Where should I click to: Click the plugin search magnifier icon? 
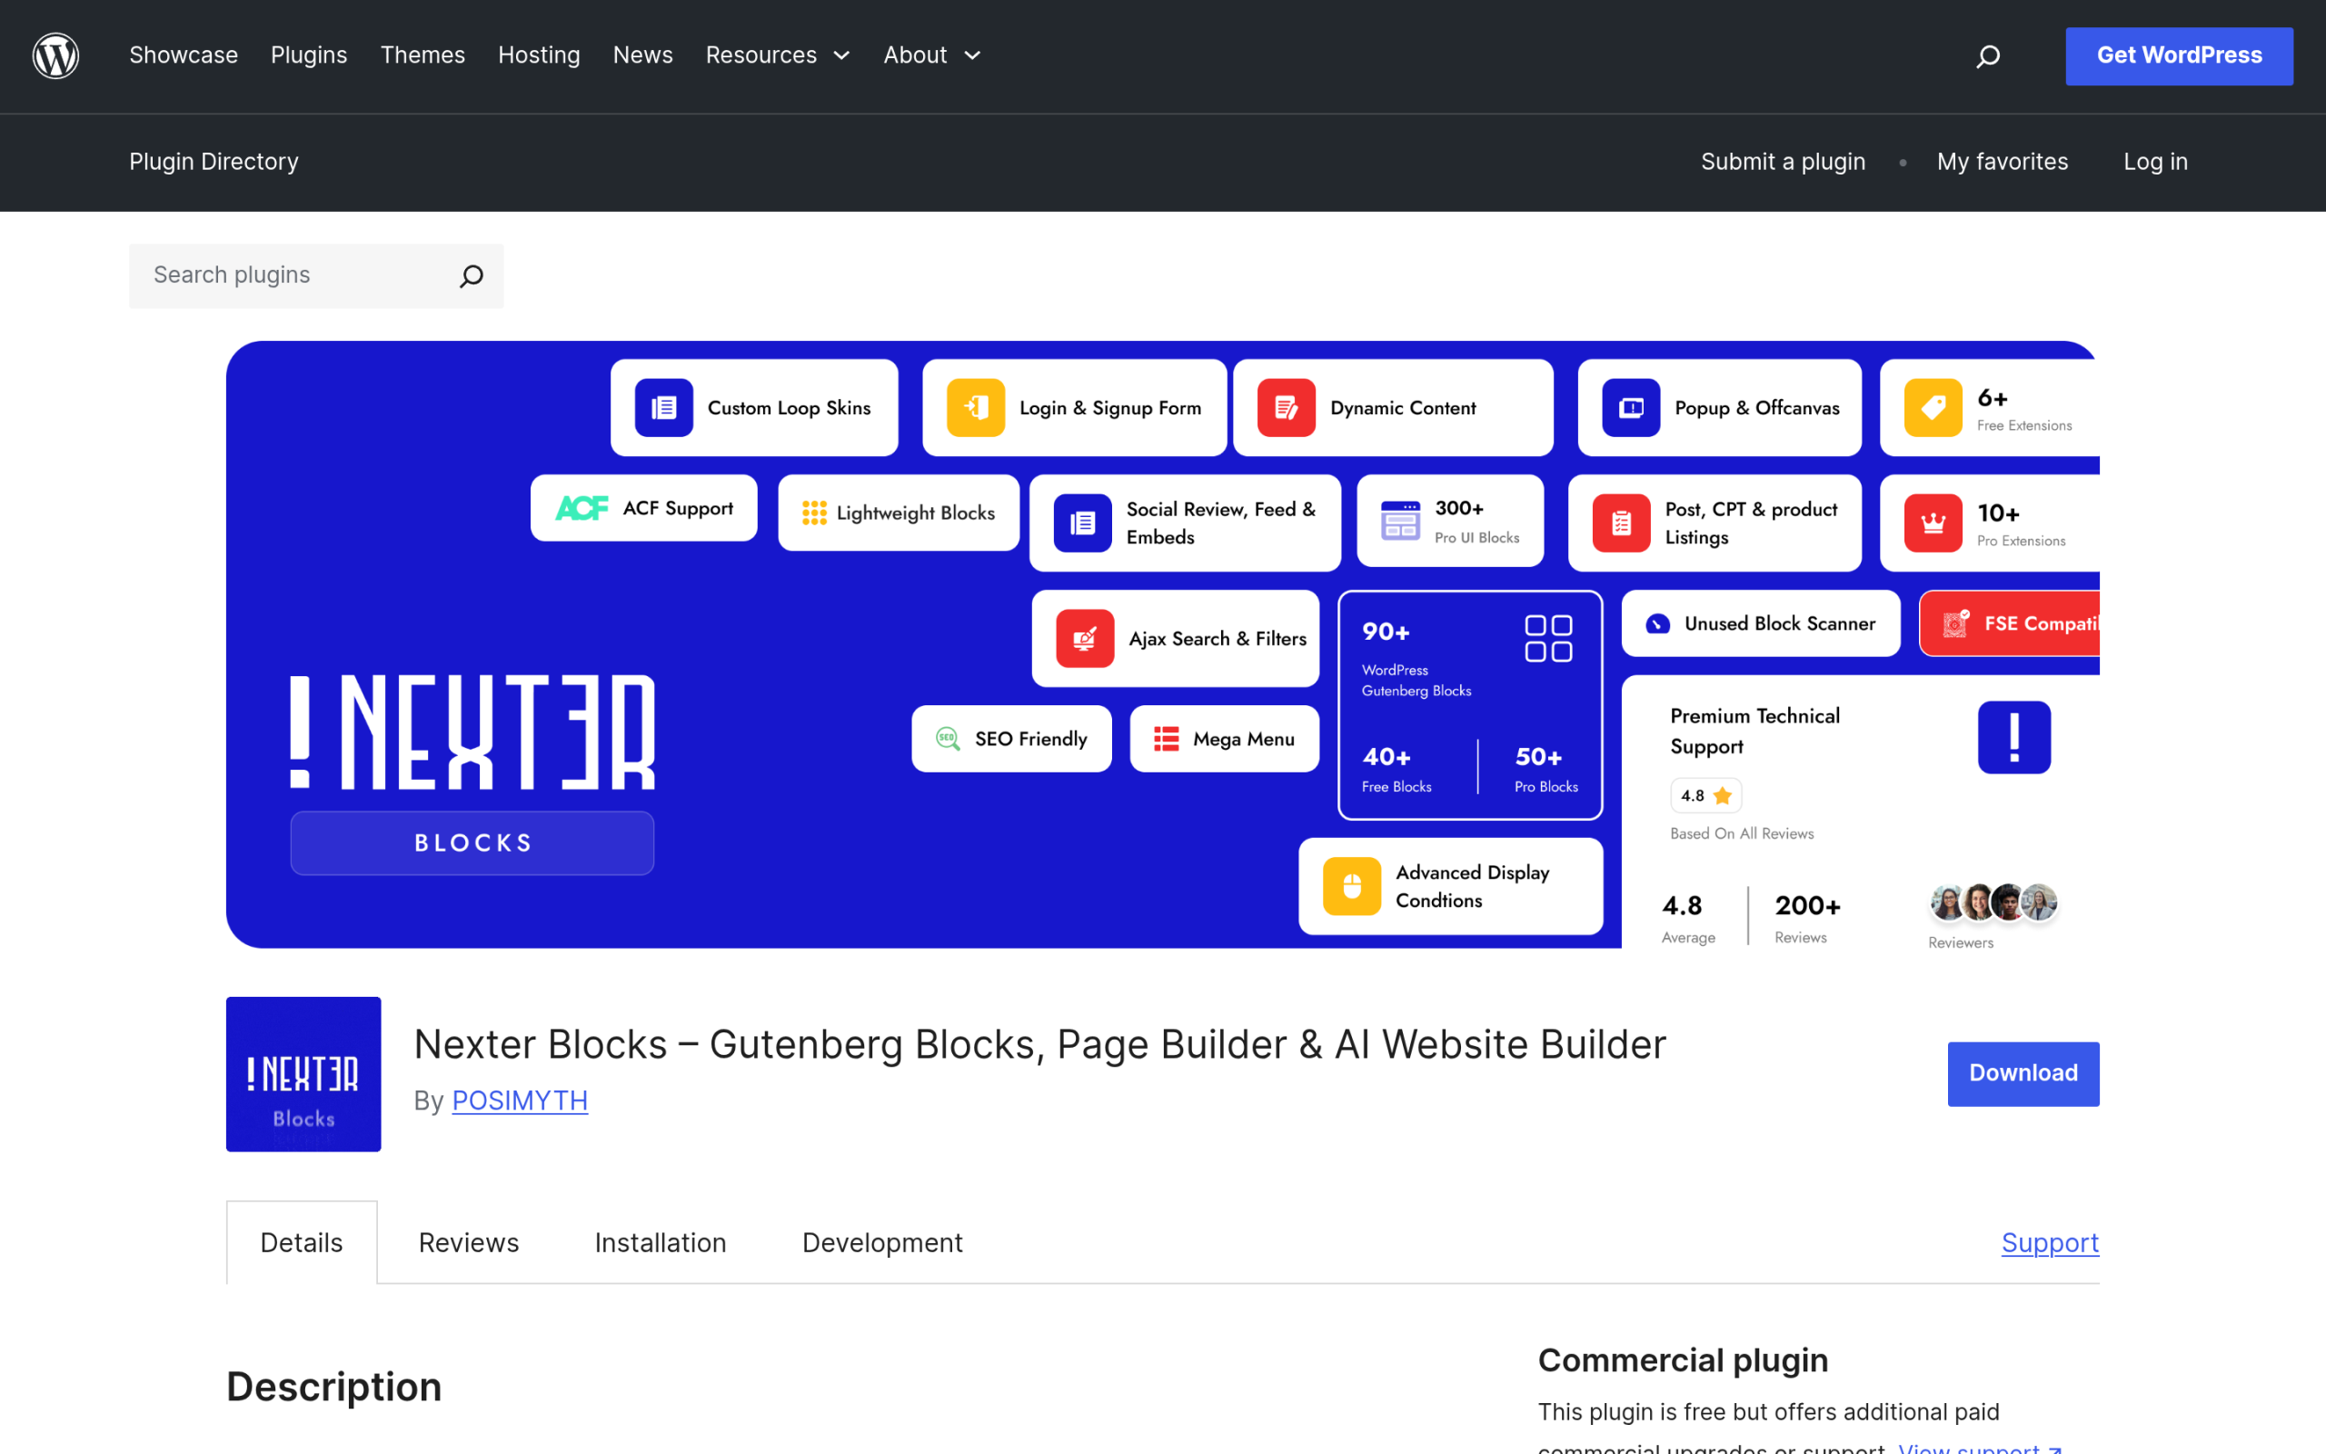tap(471, 276)
